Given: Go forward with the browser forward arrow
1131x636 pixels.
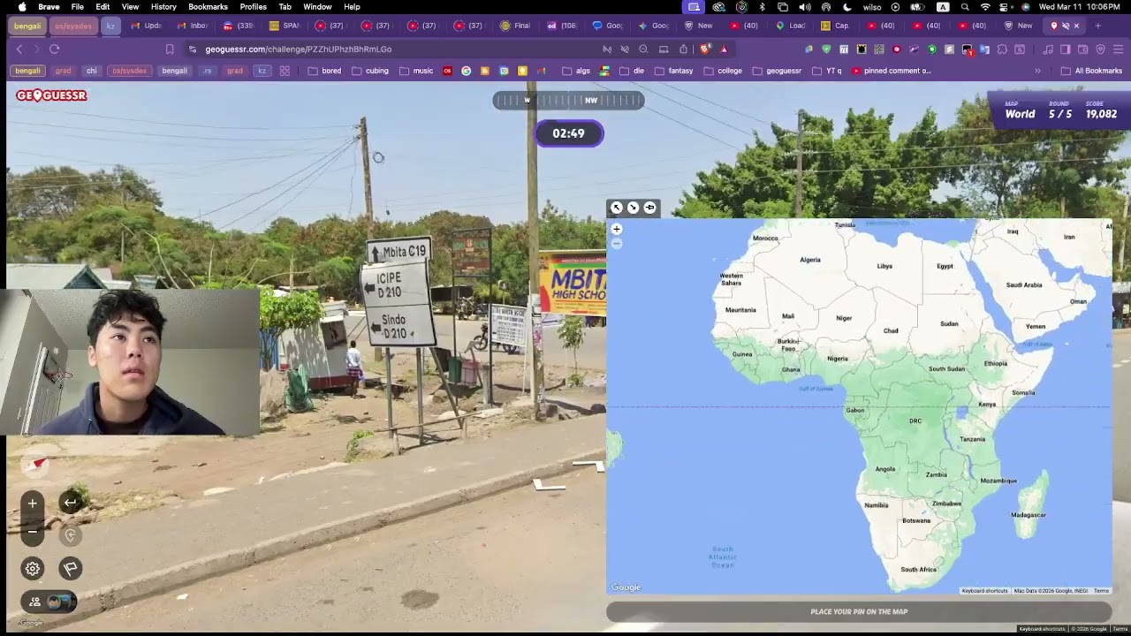Looking at the screenshot, I should 36,49.
